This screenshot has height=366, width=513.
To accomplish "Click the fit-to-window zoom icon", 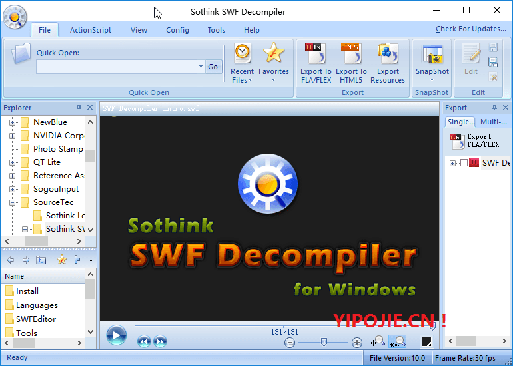I will tap(378, 341).
